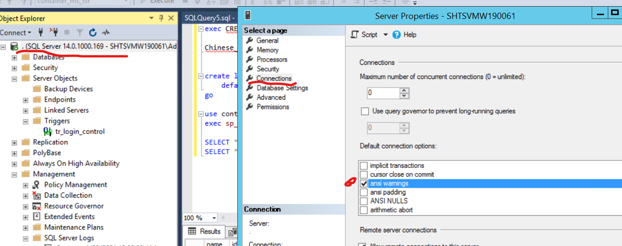The image size is (622, 246).
Task: Select the Always On High Availability node
Action: pos(76,164)
